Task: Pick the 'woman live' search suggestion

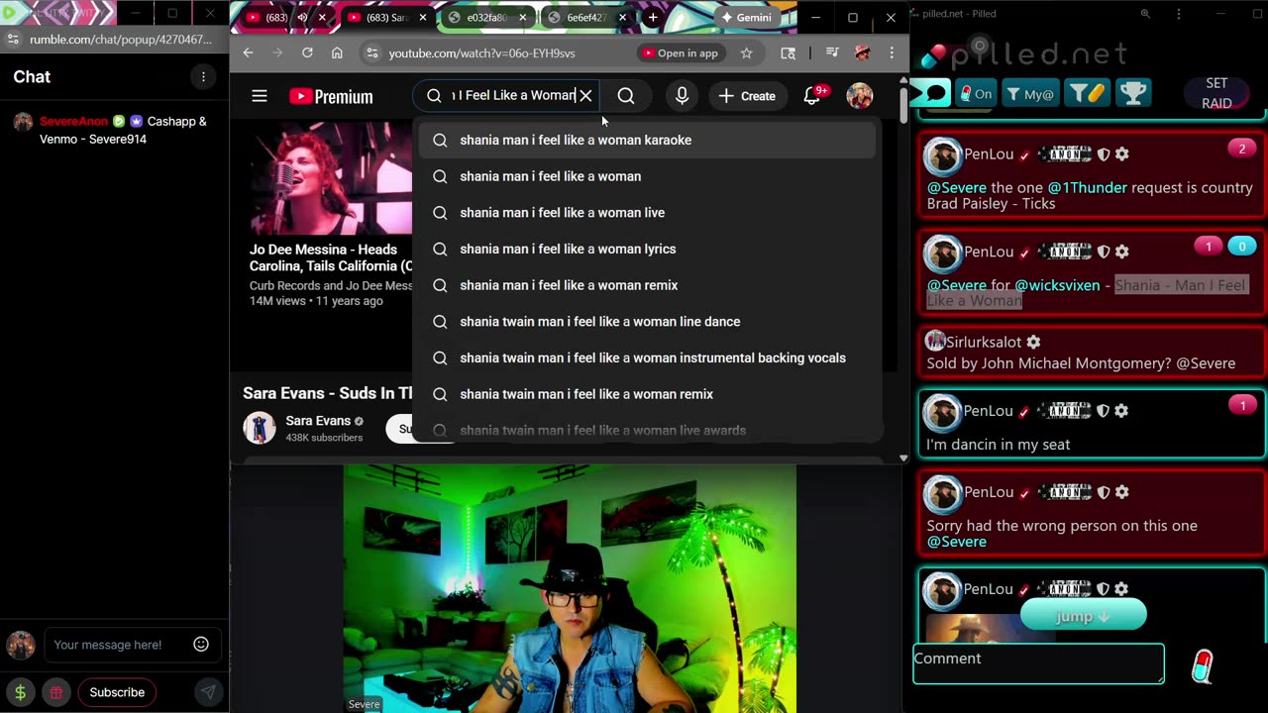Action: (648, 213)
